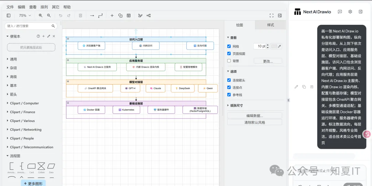Pick grid color with the eyedropper icon
This screenshot has height=186, width=372.
(x=279, y=46)
